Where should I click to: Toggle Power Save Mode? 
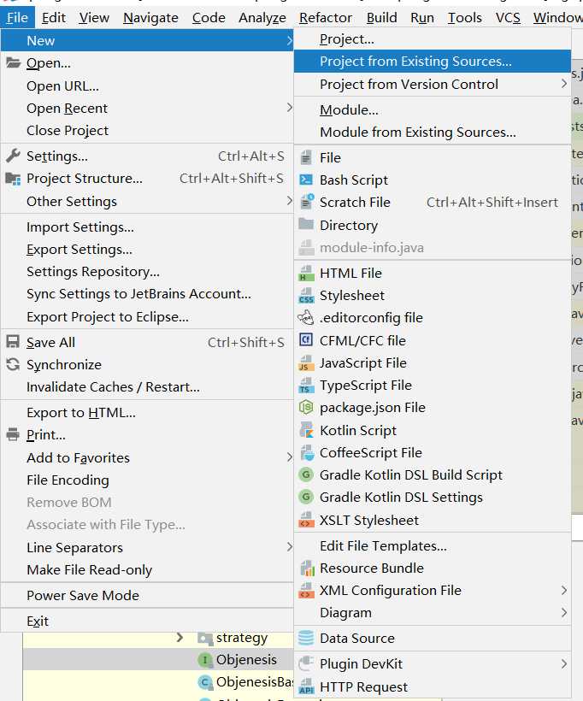147,595
